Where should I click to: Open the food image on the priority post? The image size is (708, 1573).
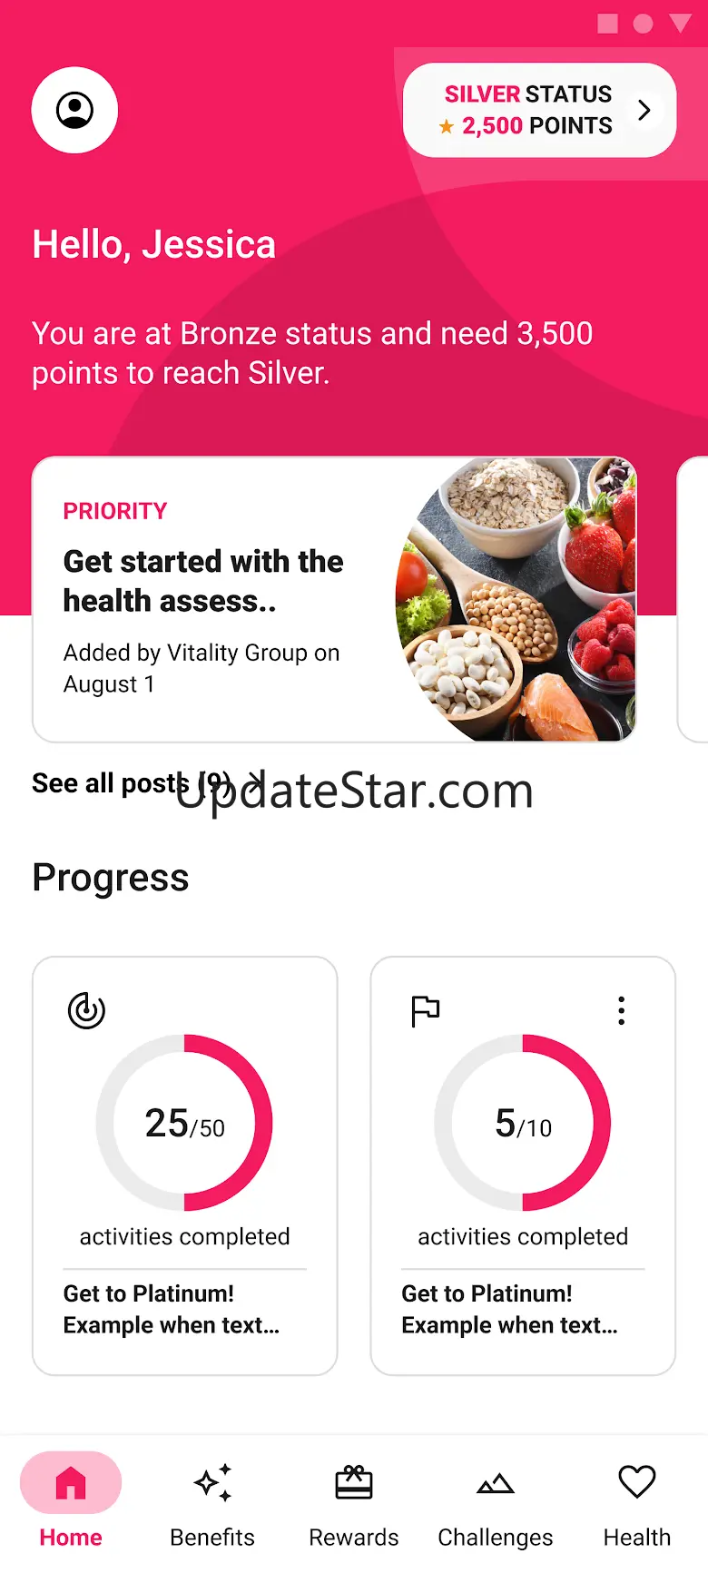pyautogui.click(x=516, y=599)
